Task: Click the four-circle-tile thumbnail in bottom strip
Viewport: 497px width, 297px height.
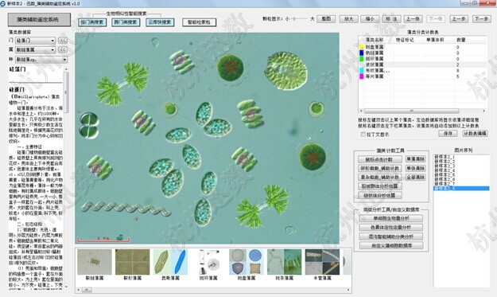Action: 247,262
